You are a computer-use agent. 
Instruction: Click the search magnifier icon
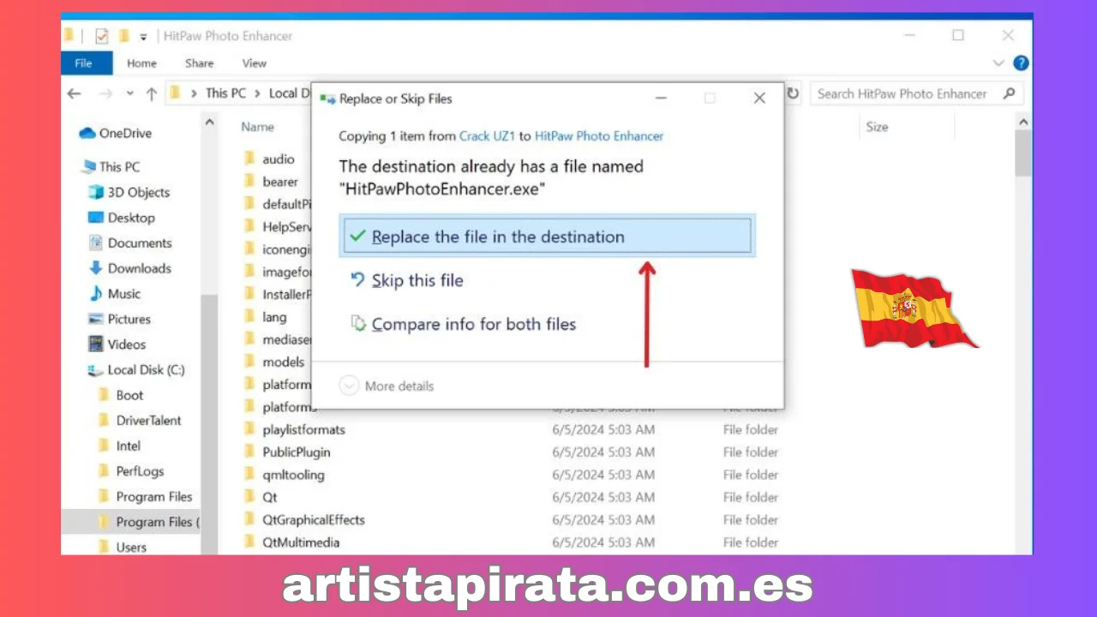click(x=1009, y=93)
